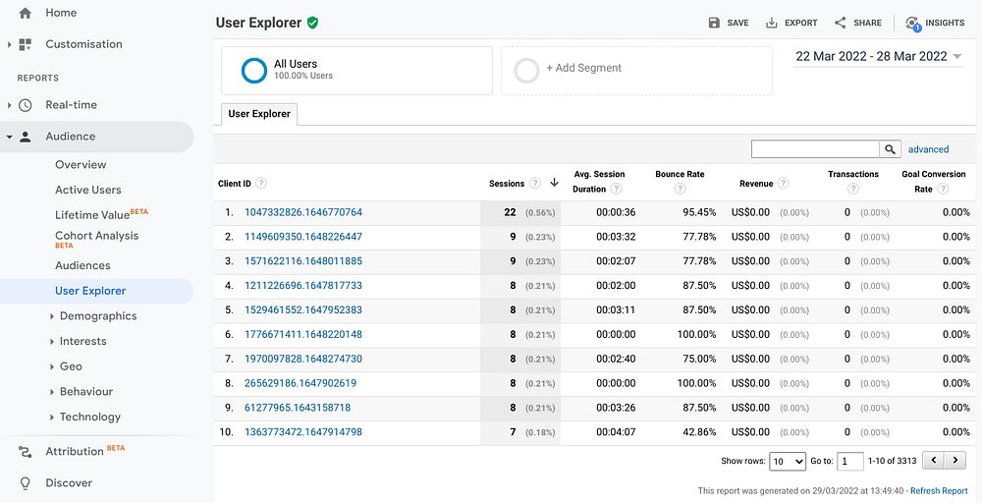Go to next page of results
Image resolution: width=982 pixels, height=503 pixels.
pyautogui.click(x=956, y=460)
